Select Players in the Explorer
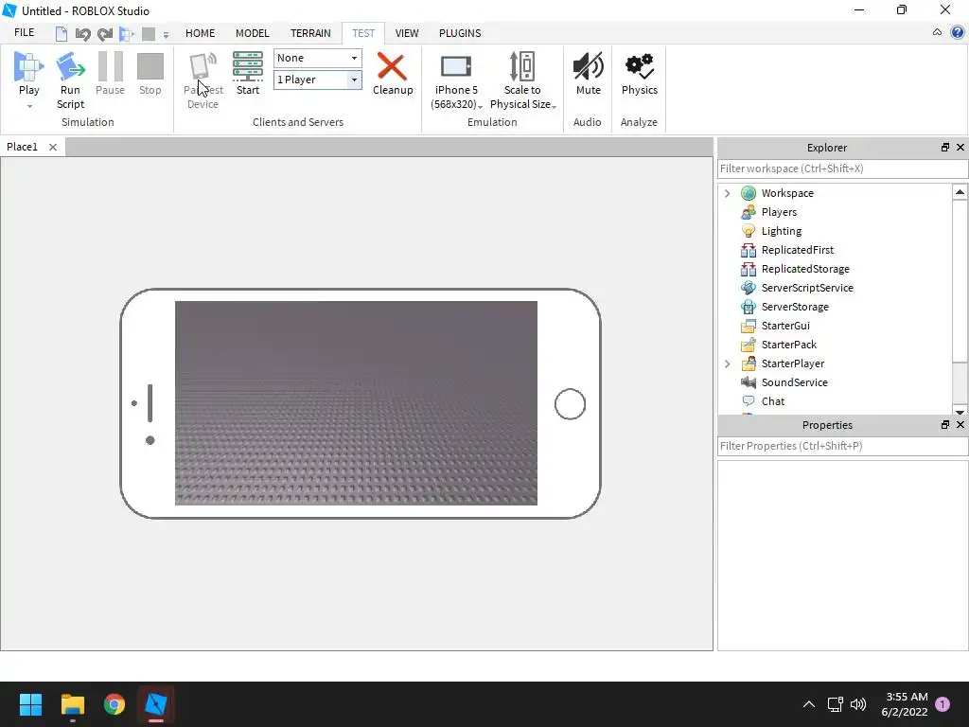The width and height of the screenshot is (969, 727). 779,212
